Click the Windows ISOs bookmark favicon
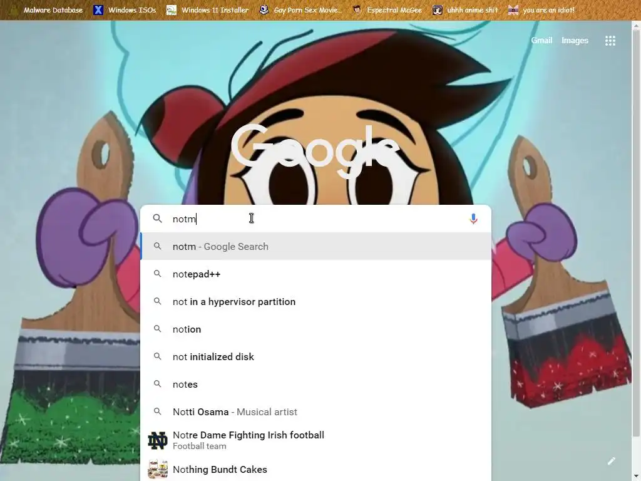Screen dimensions: 641x481 98,10
